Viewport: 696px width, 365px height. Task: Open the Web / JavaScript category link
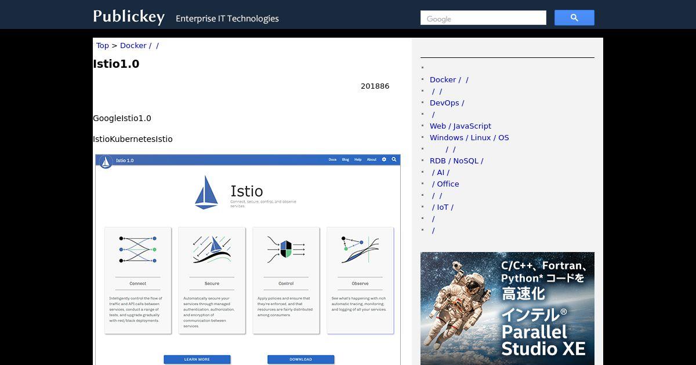461,126
